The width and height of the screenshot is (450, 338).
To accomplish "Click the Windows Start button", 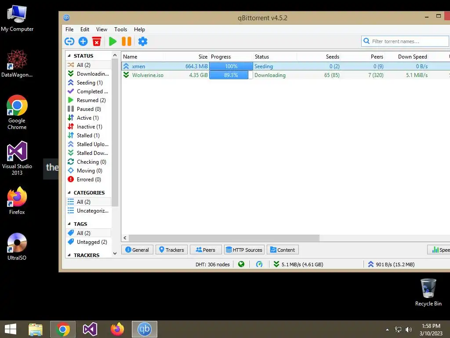I will coord(11,329).
